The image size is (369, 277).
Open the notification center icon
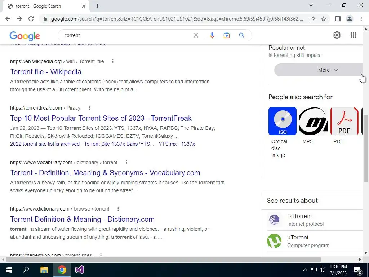[358, 270]
